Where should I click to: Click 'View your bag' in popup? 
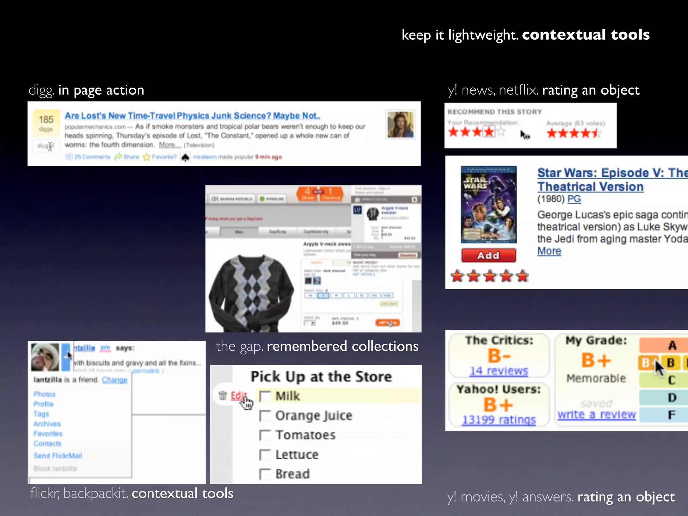click(364, 255)
